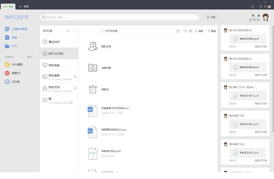Open the bottom folder entry under 我的文档
Screen dimensions: 274x179
click(x=59, y=100)
